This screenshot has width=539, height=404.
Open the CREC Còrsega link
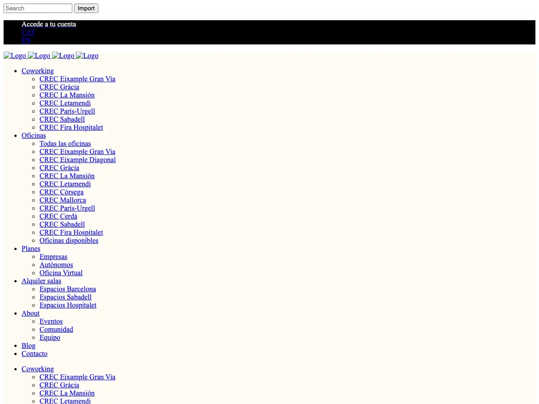(x=62, y=192)
